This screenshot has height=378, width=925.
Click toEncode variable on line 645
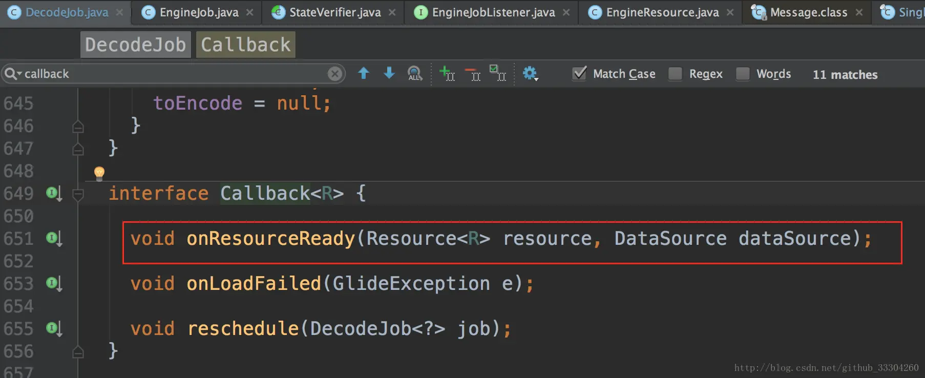198,103
